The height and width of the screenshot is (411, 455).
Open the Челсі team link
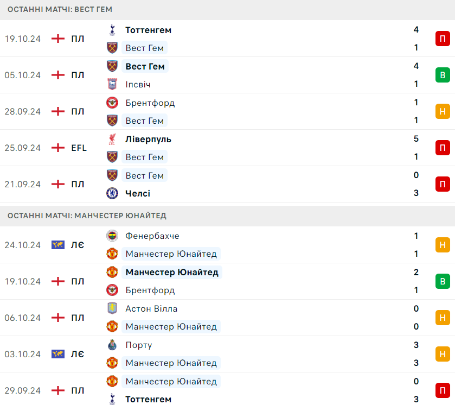(x=138, y=193)
